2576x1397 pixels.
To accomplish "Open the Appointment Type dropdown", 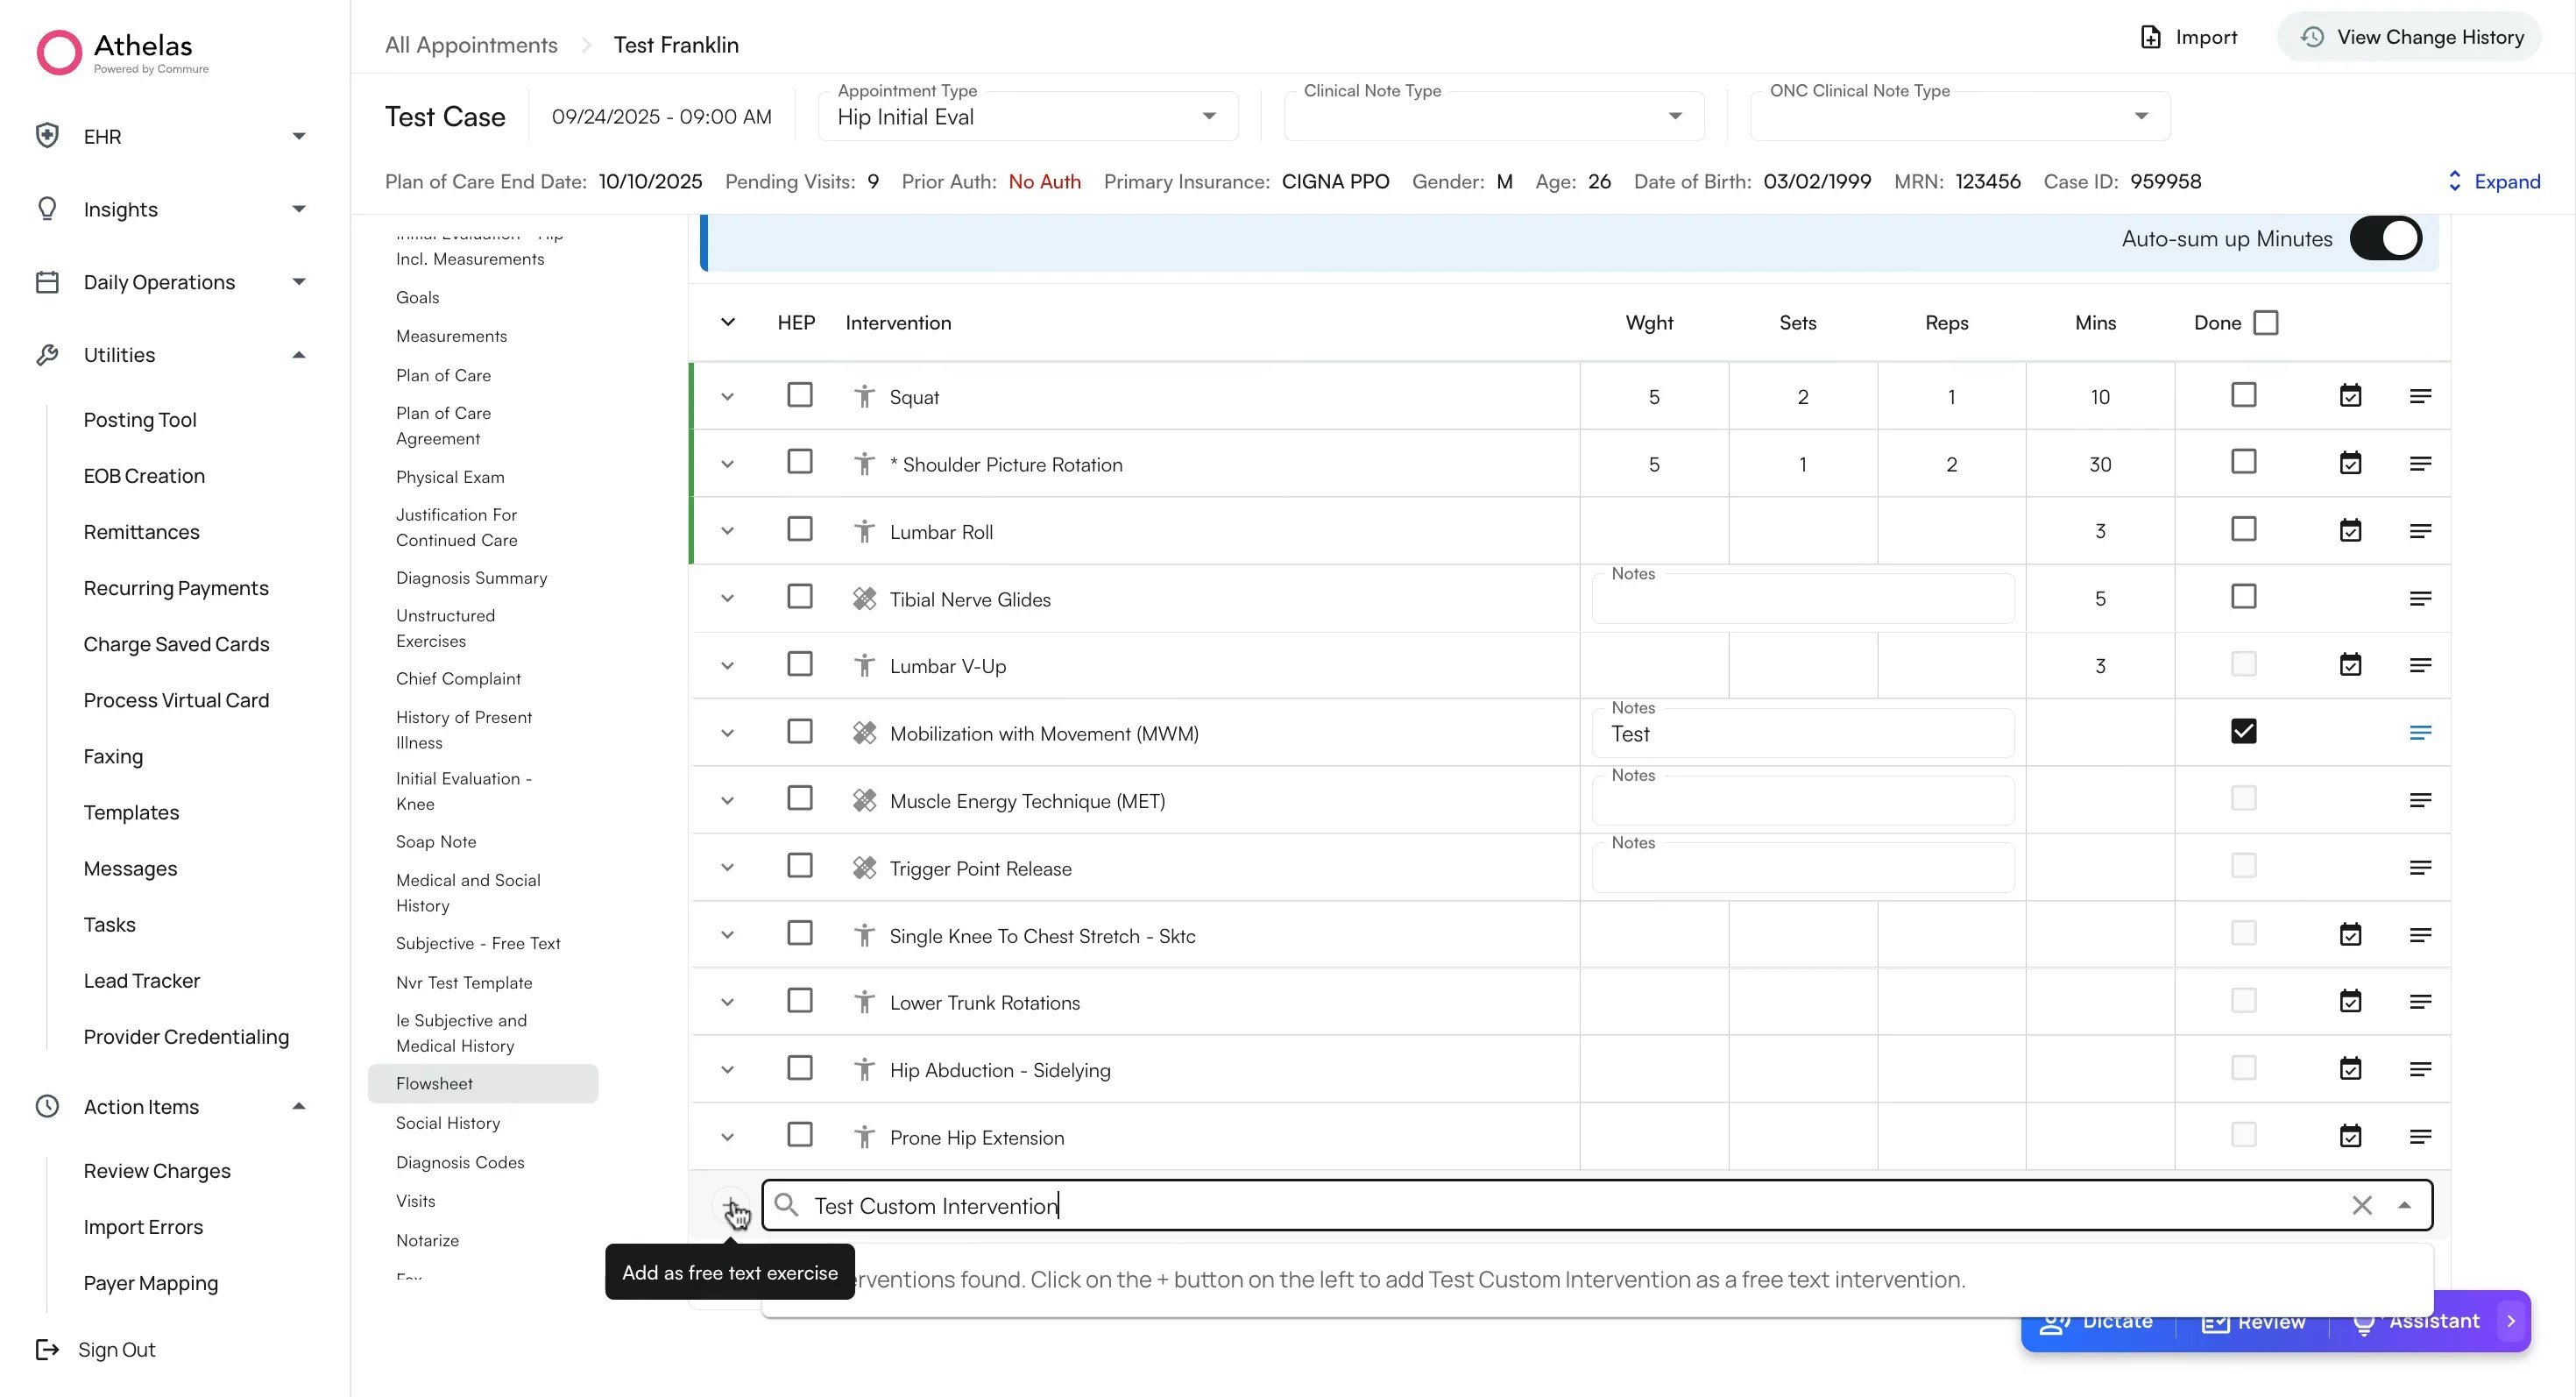I will point(1209,116).
